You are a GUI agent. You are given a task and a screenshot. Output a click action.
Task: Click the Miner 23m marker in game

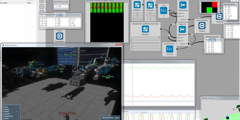(x=62, y=70)
